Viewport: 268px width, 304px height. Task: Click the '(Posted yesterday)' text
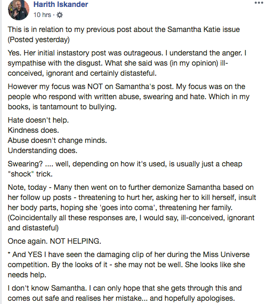pyautogui.click(x=39, y=39)
